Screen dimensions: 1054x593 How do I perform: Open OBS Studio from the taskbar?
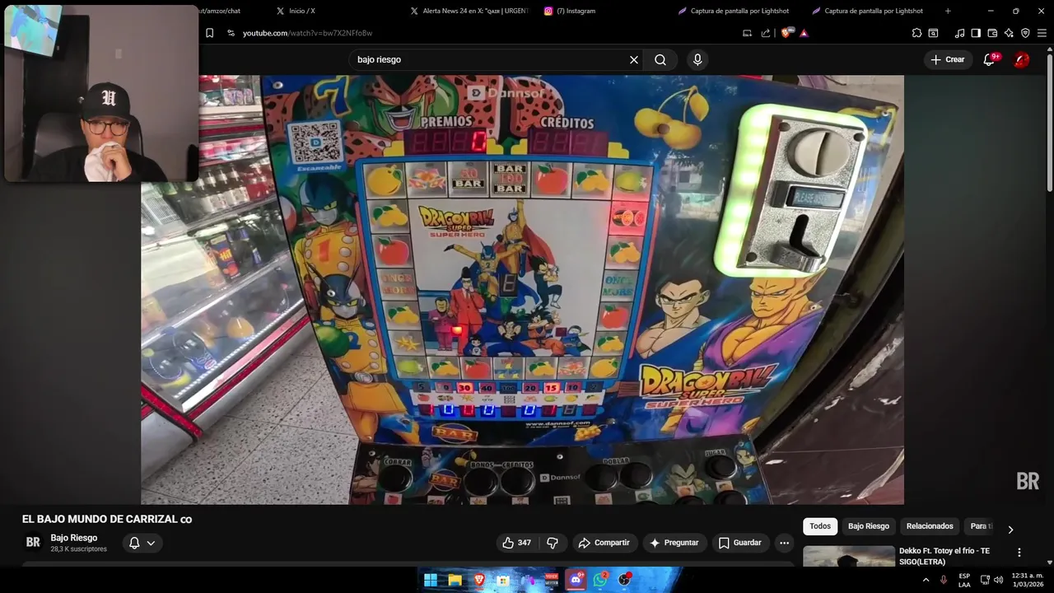coord(625,580)
